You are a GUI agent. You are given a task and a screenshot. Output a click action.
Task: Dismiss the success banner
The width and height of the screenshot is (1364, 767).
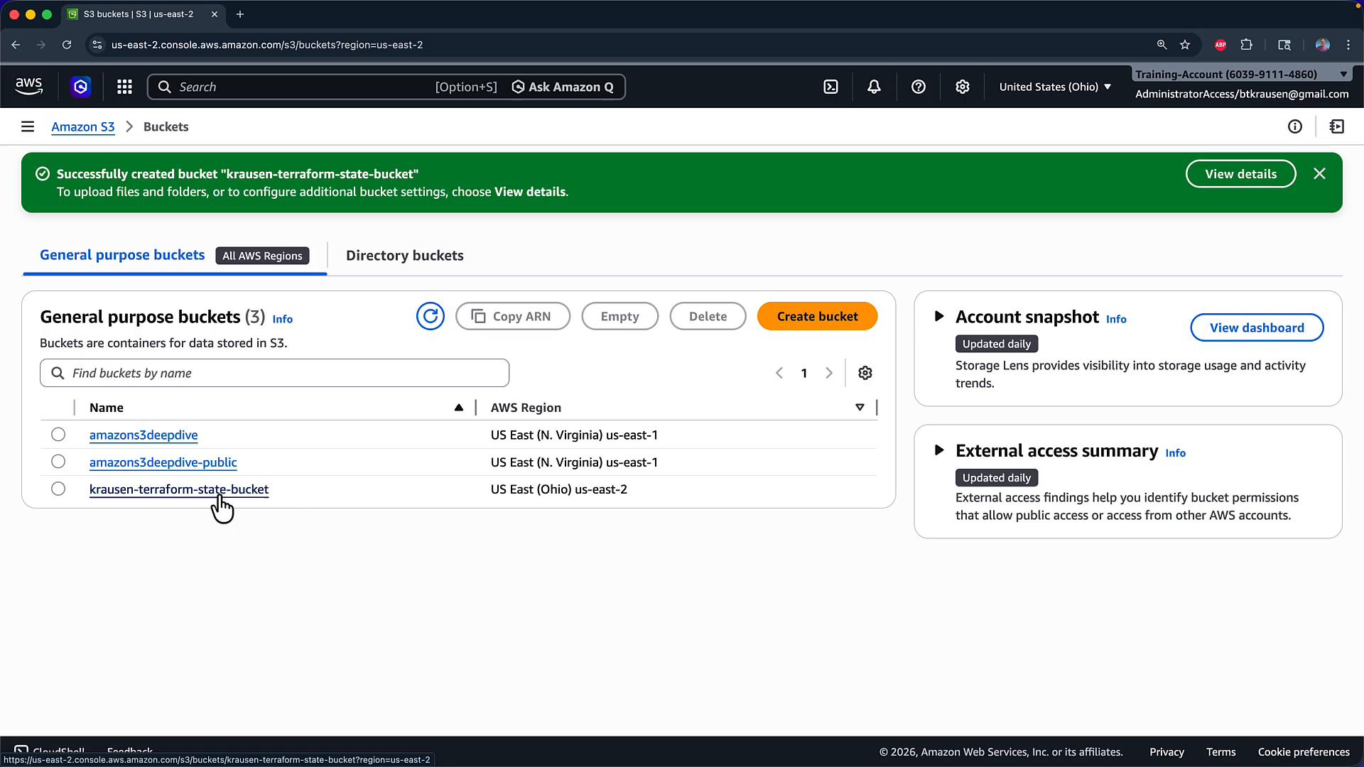pyautogui.click(x=1319, y=174)
